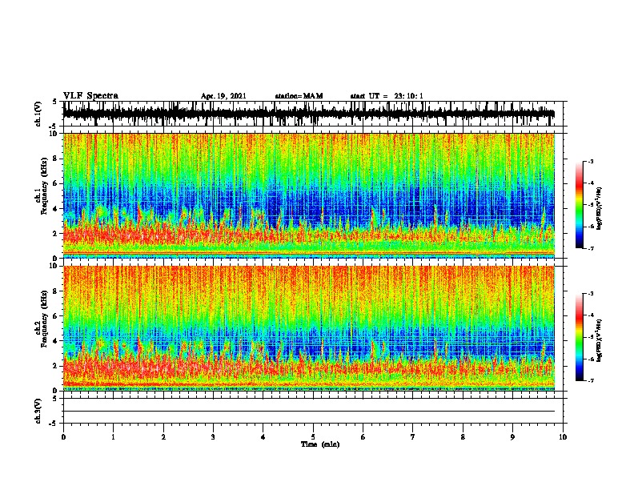Click the "start UT = 23:10: 1" text

coord(387,96)
